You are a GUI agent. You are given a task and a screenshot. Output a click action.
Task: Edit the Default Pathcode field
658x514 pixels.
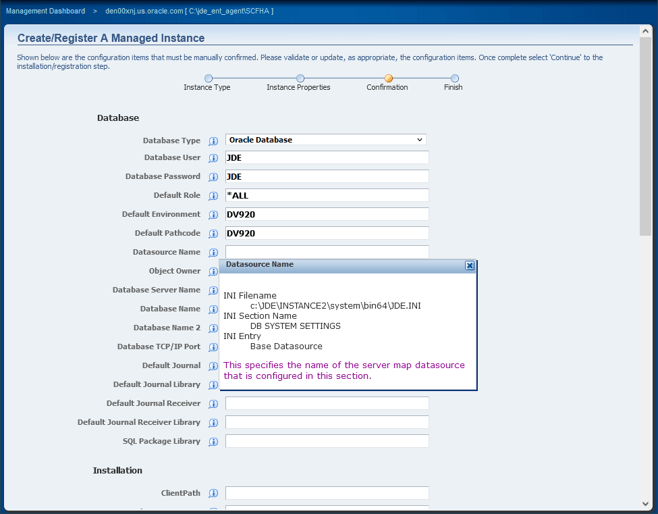pyautogui.click(x=327, y=233)
